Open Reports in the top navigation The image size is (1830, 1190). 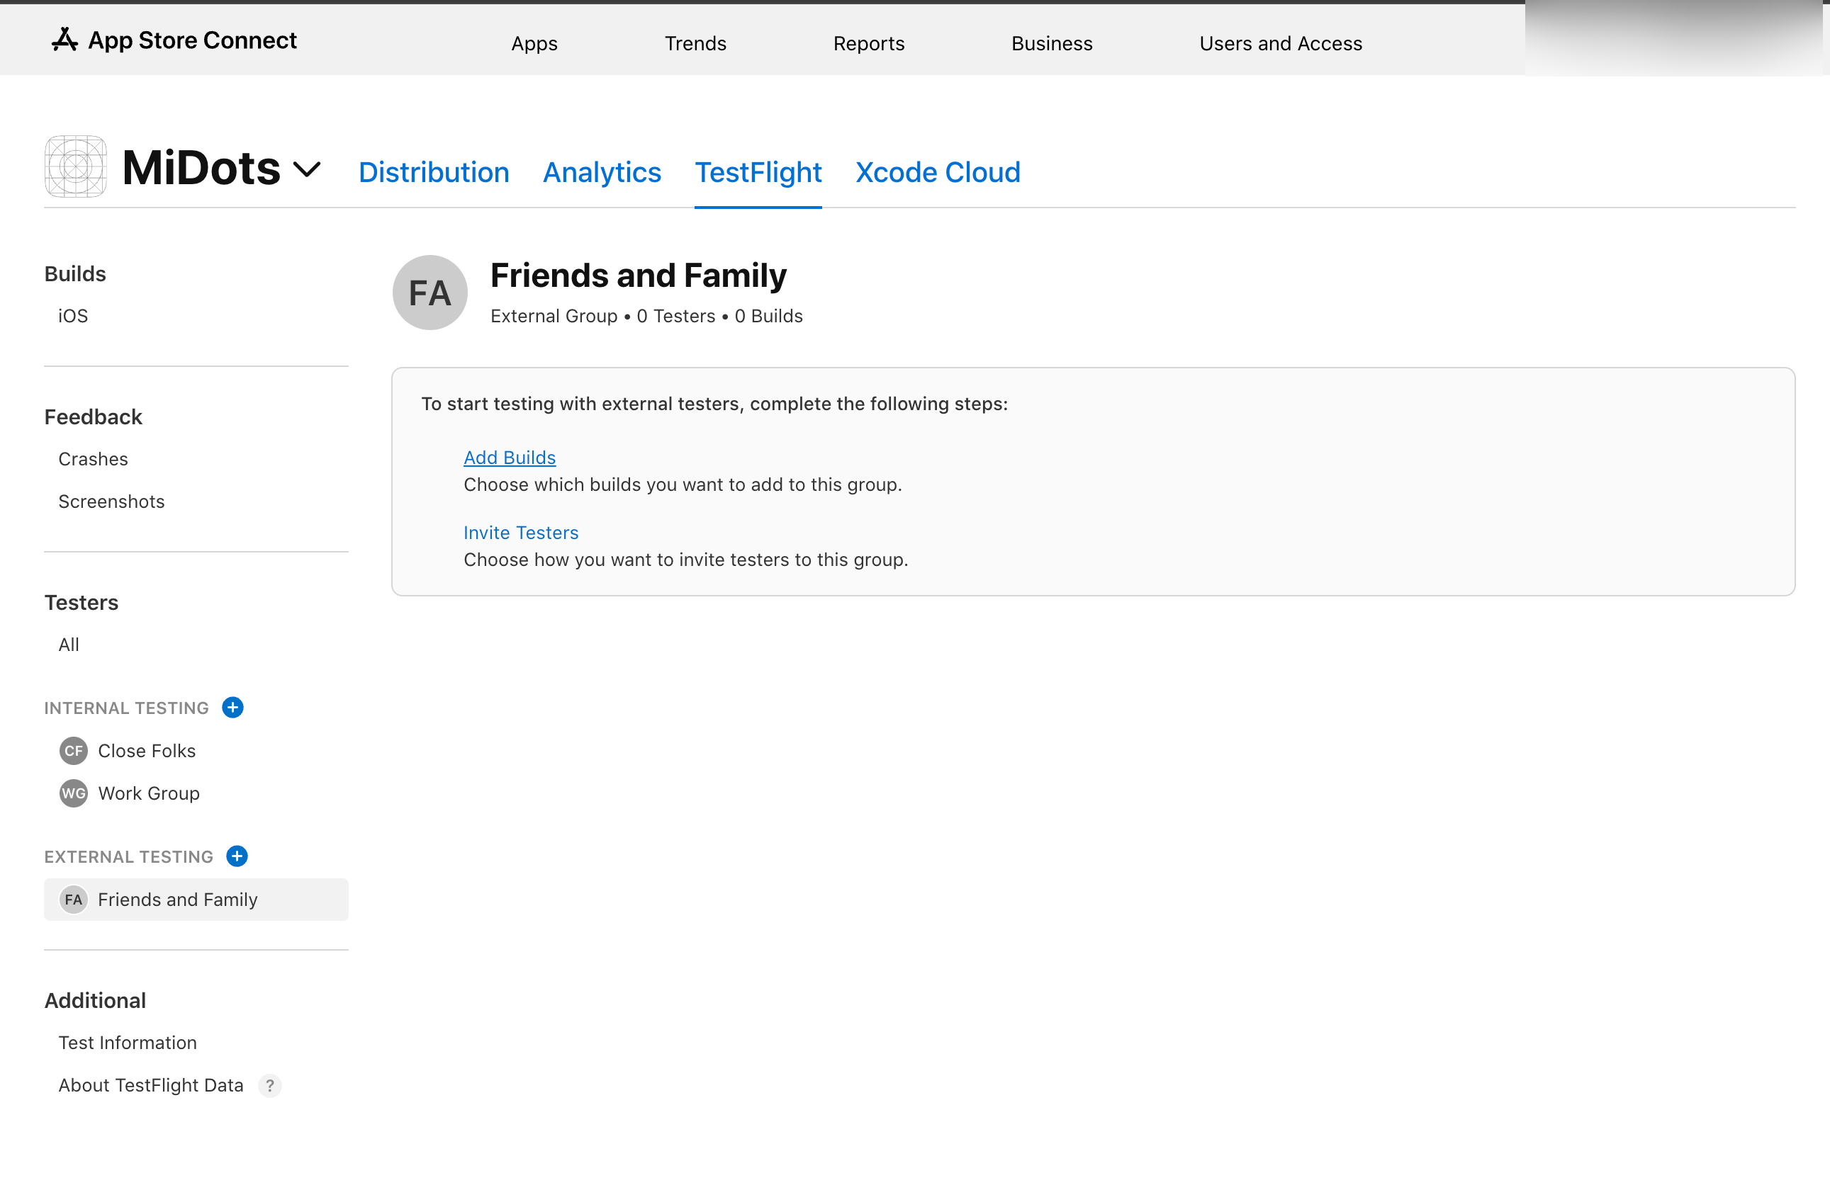pyautogui.click(x=869, y=43)
